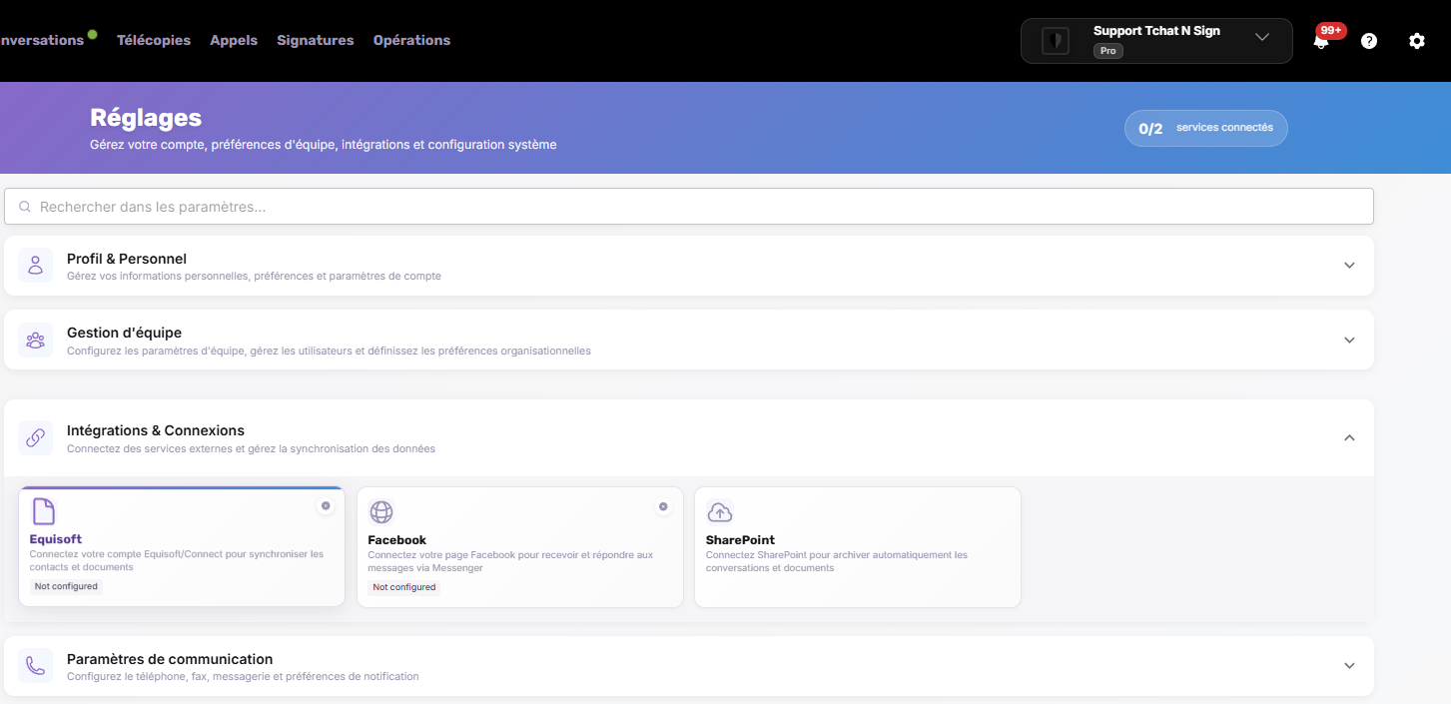This screenshot has height=704, width=1451.
Task: Select the Opérations tab
Action: (x=411, y=41)
